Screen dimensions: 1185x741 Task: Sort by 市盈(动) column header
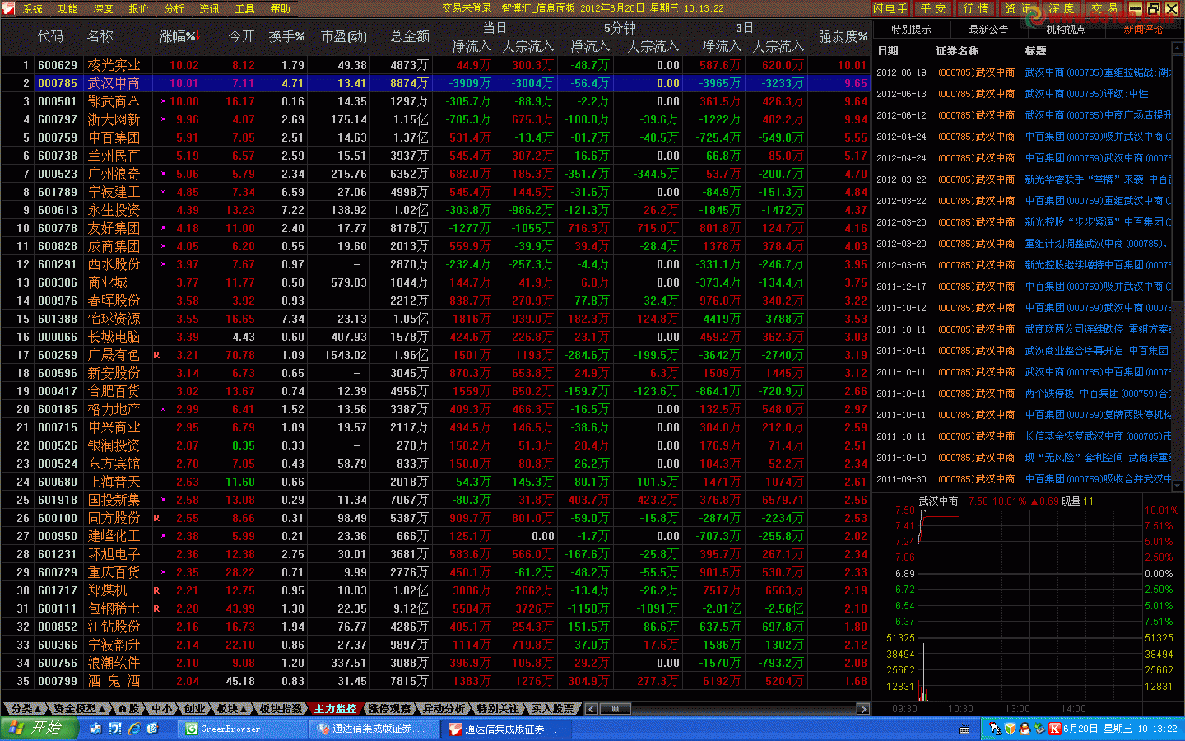point(344,36)
